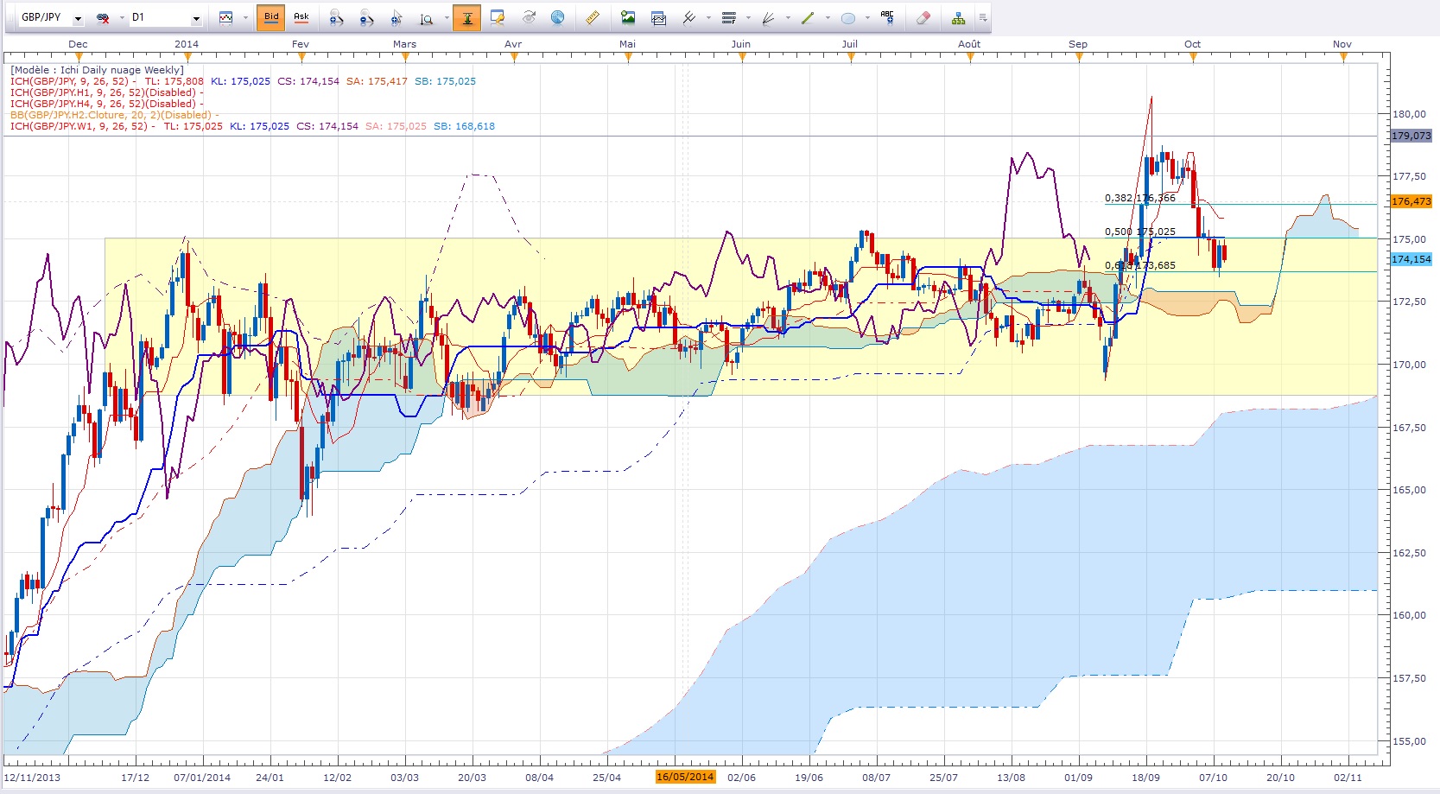
Task: Expand the fan lines dropdown arrow
Action: [x=788, y=18]
